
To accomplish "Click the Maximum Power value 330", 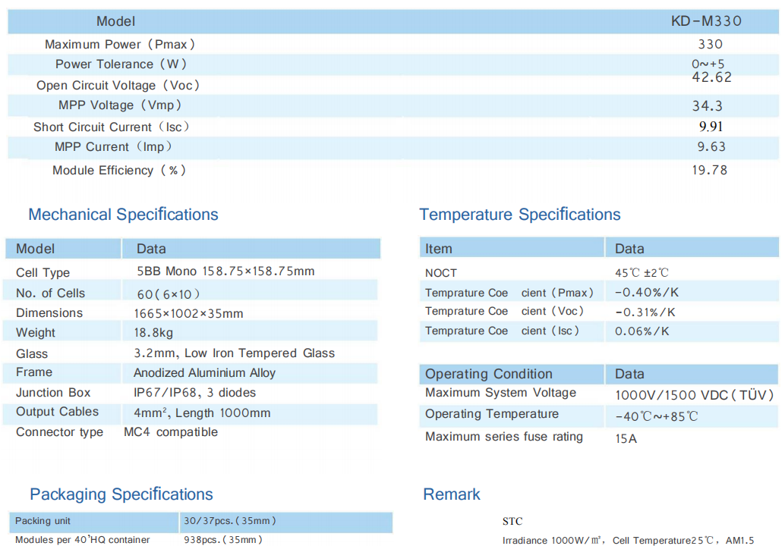I will click(x=710, y=44).
